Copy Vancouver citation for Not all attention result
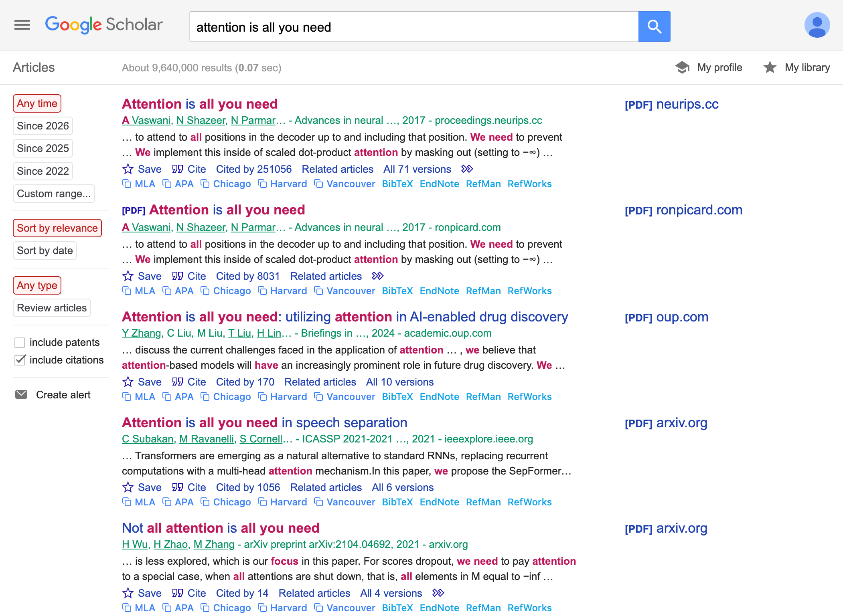 pos(345,608)
